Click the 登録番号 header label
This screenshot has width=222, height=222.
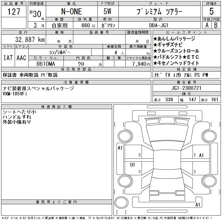99,32
